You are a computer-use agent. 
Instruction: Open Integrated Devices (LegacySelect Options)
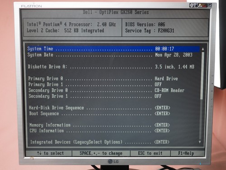[x=100, y=142]
